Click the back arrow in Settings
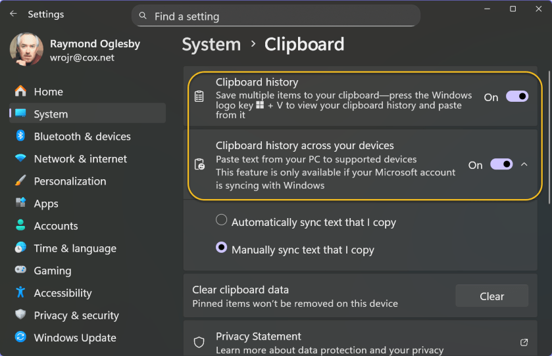 (14, 14)
